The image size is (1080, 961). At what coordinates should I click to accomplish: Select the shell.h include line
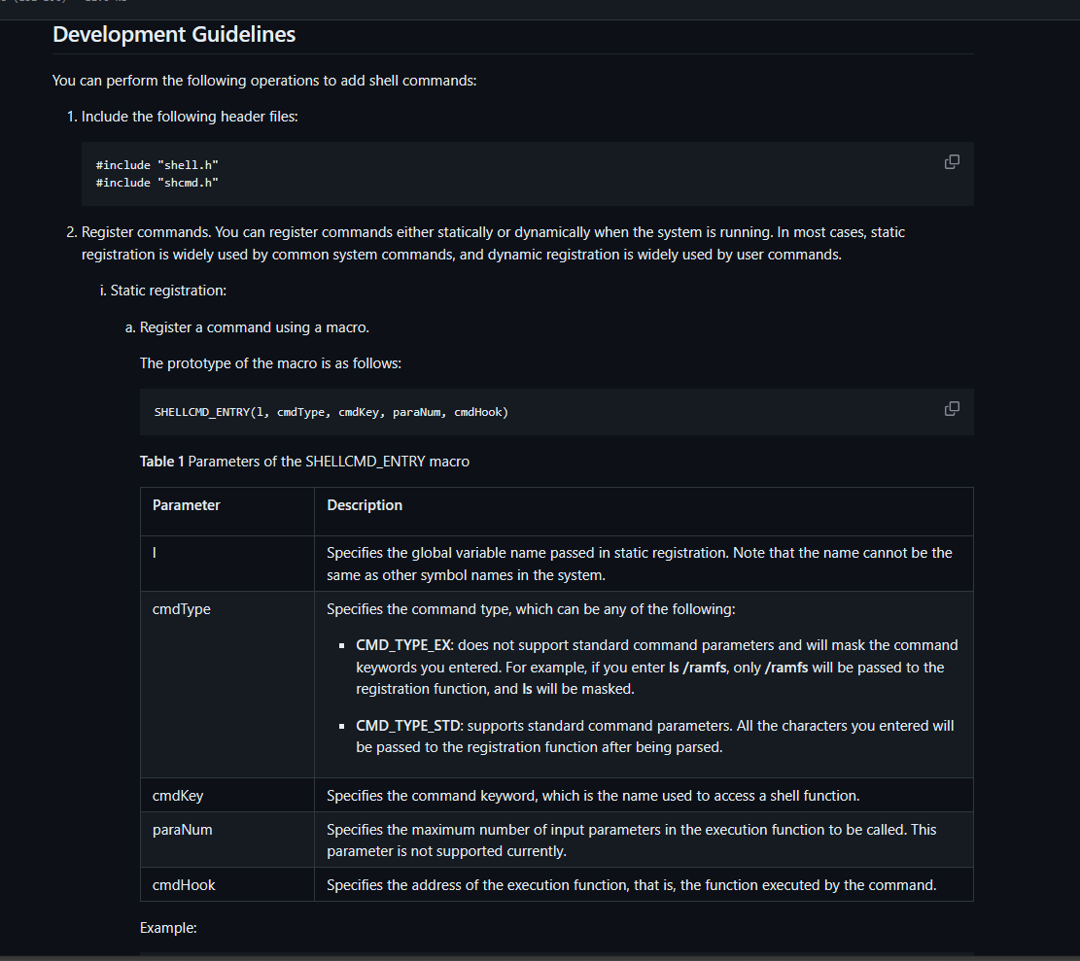coord(156,164)
